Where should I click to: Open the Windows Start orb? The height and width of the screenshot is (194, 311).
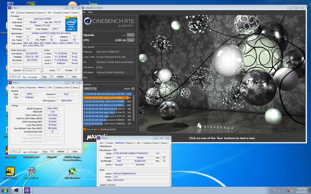point(5,190)
